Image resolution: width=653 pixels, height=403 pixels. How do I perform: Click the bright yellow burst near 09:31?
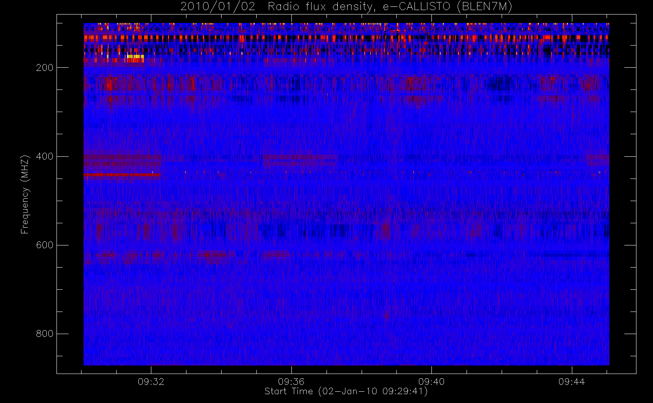click(135, 56)
